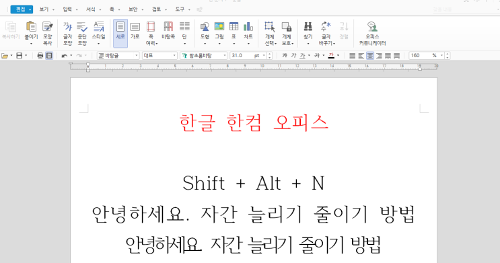This screenshot has height=263, width=500.
Task: Click the zoom level stepper arrows
Action: (448, 55)
